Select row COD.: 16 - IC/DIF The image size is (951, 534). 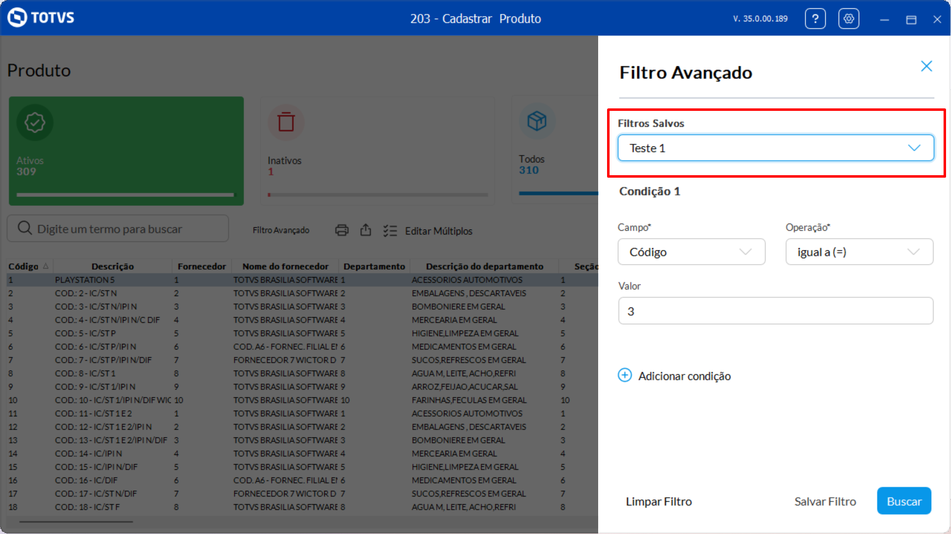[302, 480]
